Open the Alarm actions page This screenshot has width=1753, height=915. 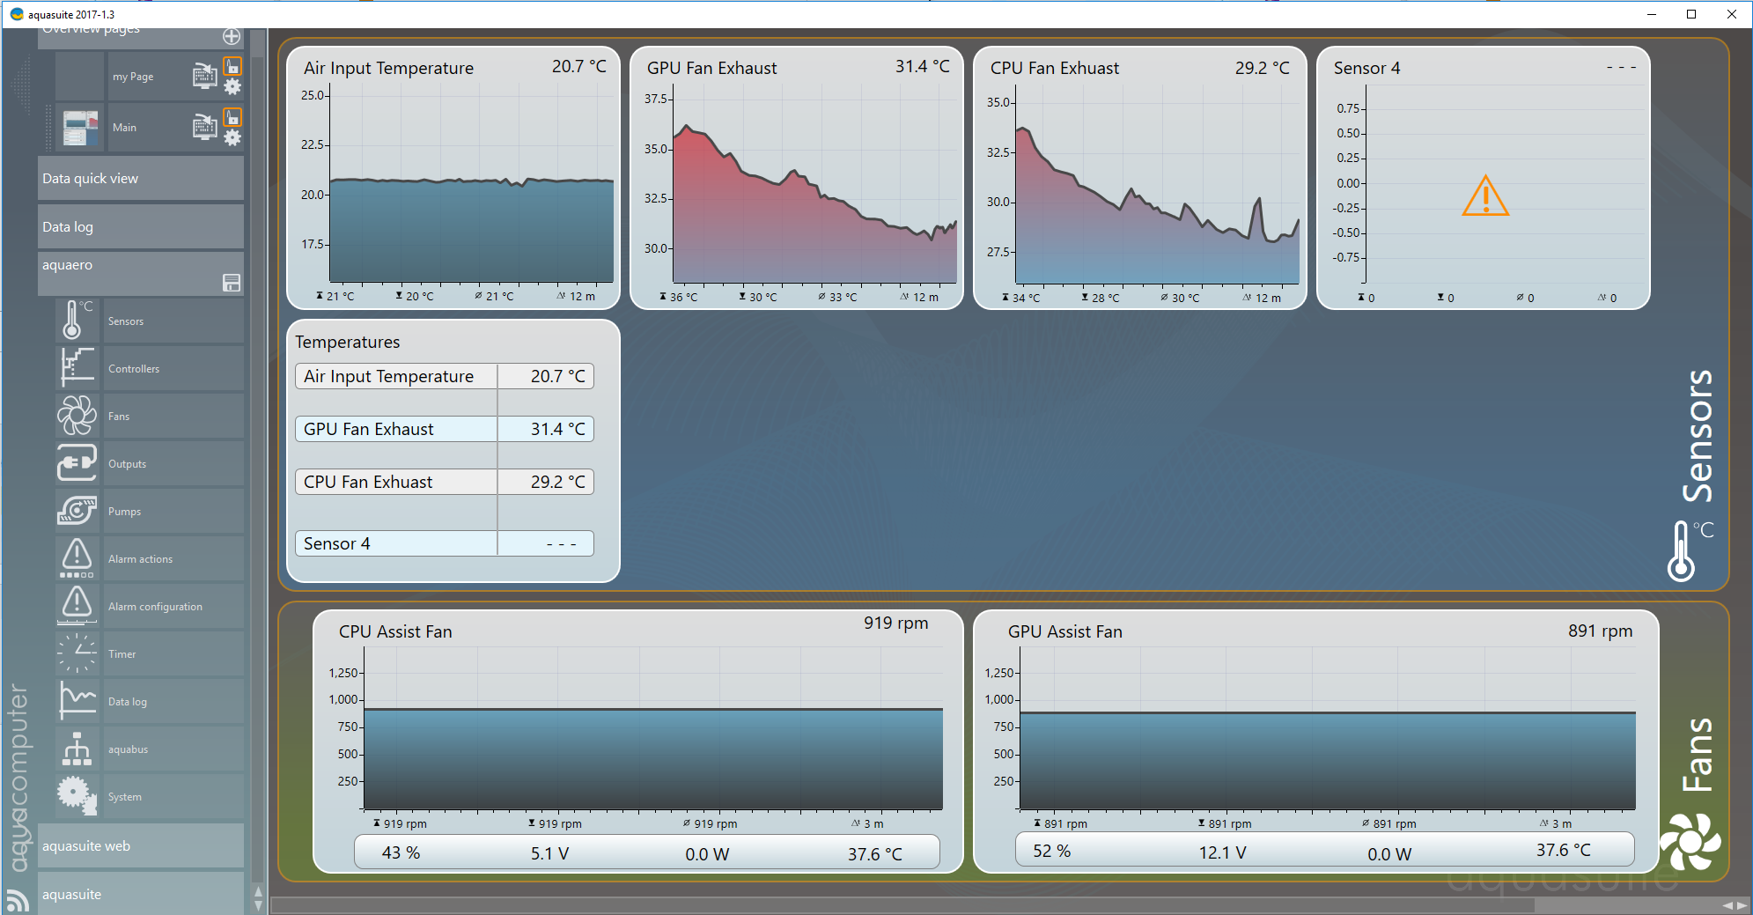pos(173,558)
